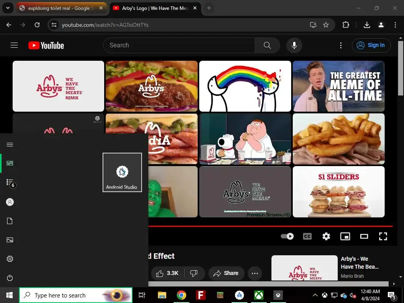Screen dimensions: 404x303
Task: Open more actions ellipsis under video
Action: pyautogui.click(x=255, y=273)
